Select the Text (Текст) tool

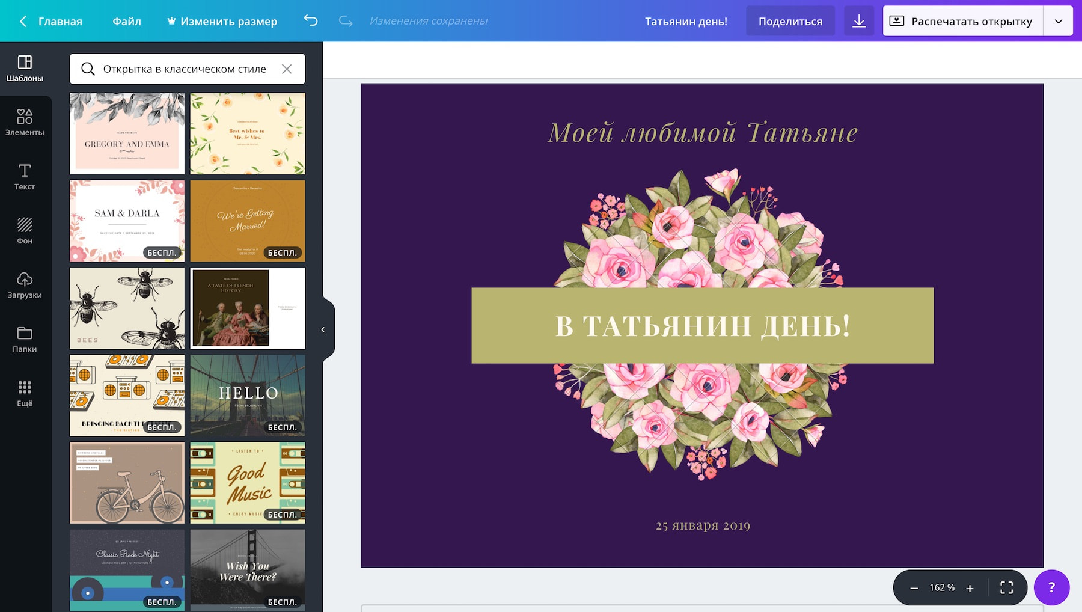click(25, 177)
